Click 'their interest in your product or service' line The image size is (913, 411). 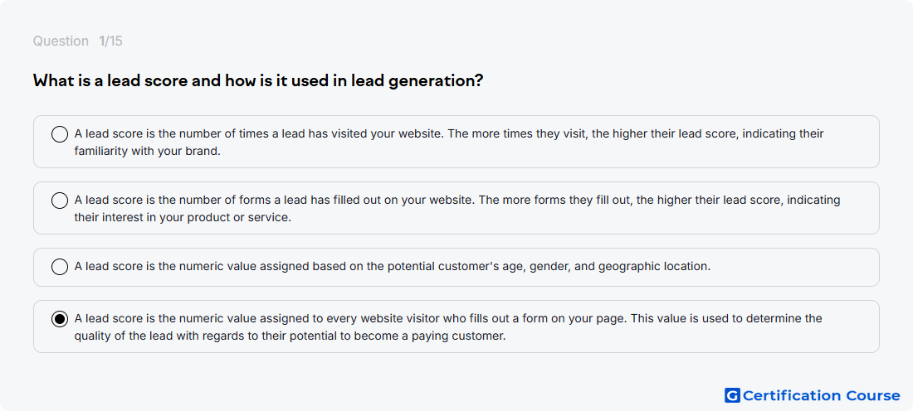(182, 218)
